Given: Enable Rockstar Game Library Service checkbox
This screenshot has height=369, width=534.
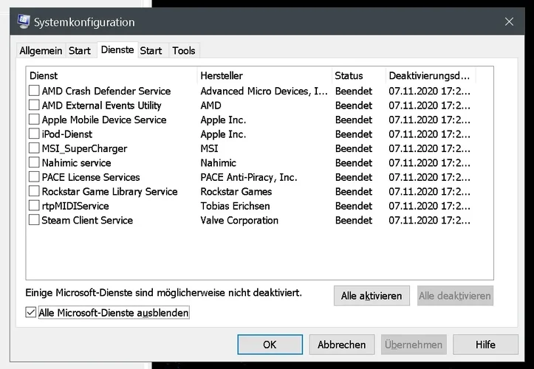Looking at the screenshot, I should click(x=34, y=191).
